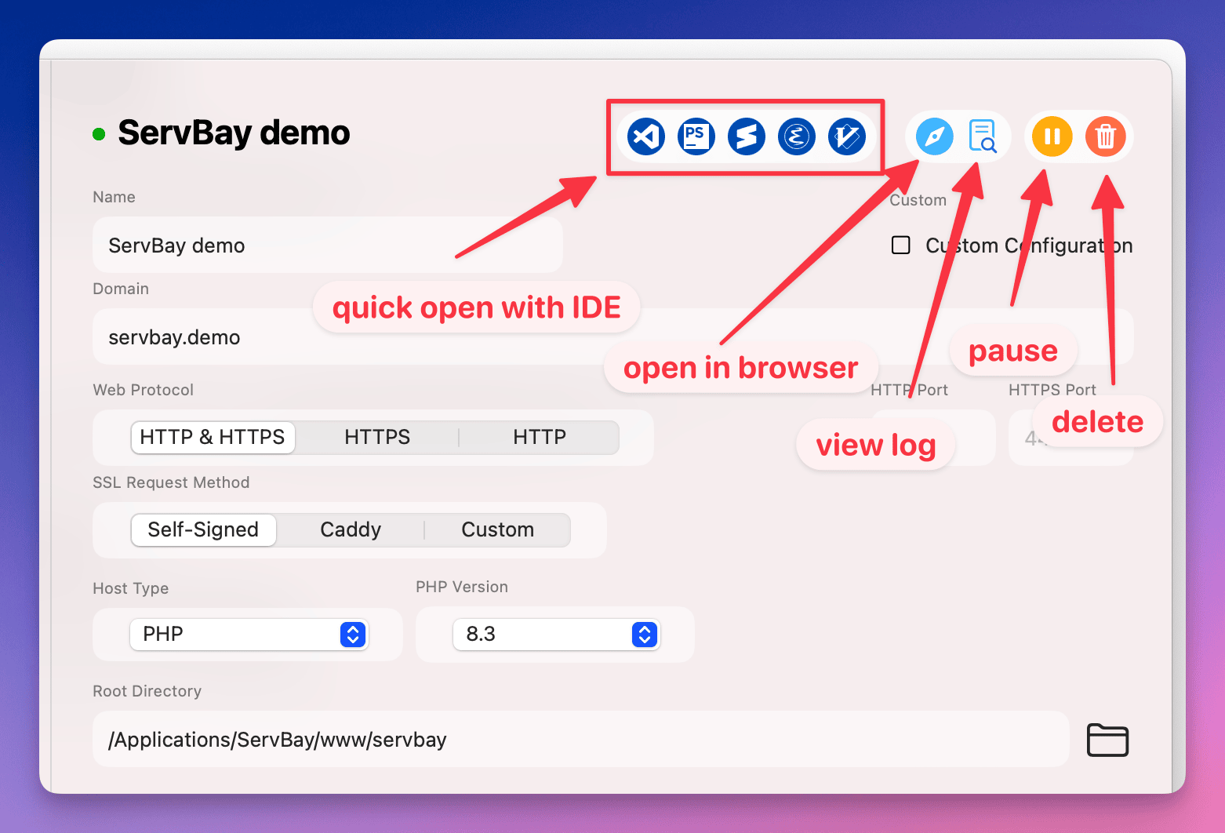Open project in Emacs
This screenshot has height=833, width=1225.
[796, 136]
